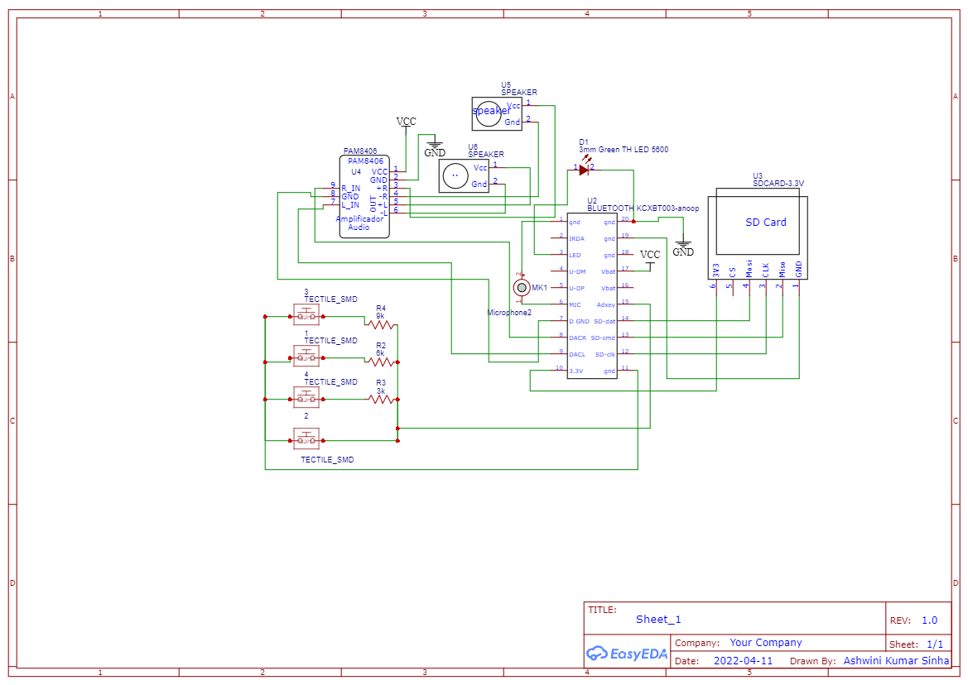This screenshot has height=685, width=968.
Task: Select the VCC power symbol above the amplifier
Action: [x=407, y=122]
